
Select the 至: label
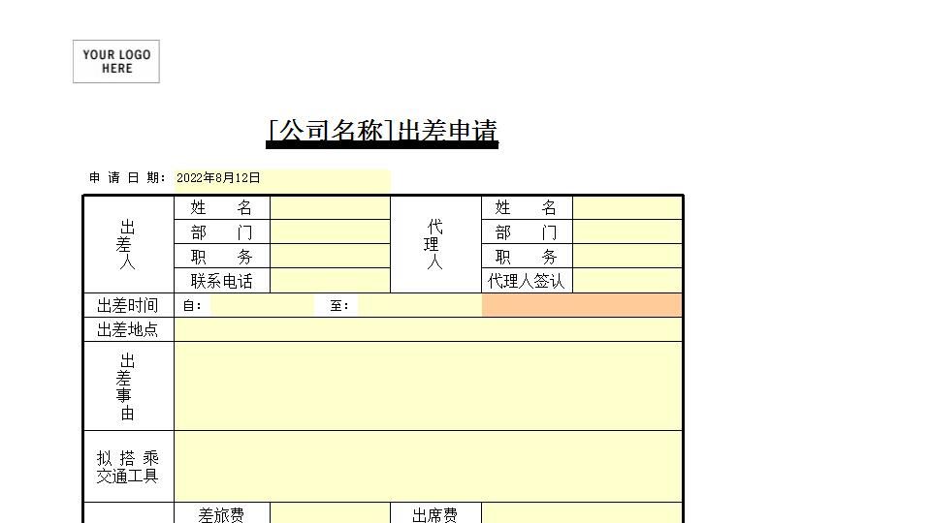tap(339, 306)
